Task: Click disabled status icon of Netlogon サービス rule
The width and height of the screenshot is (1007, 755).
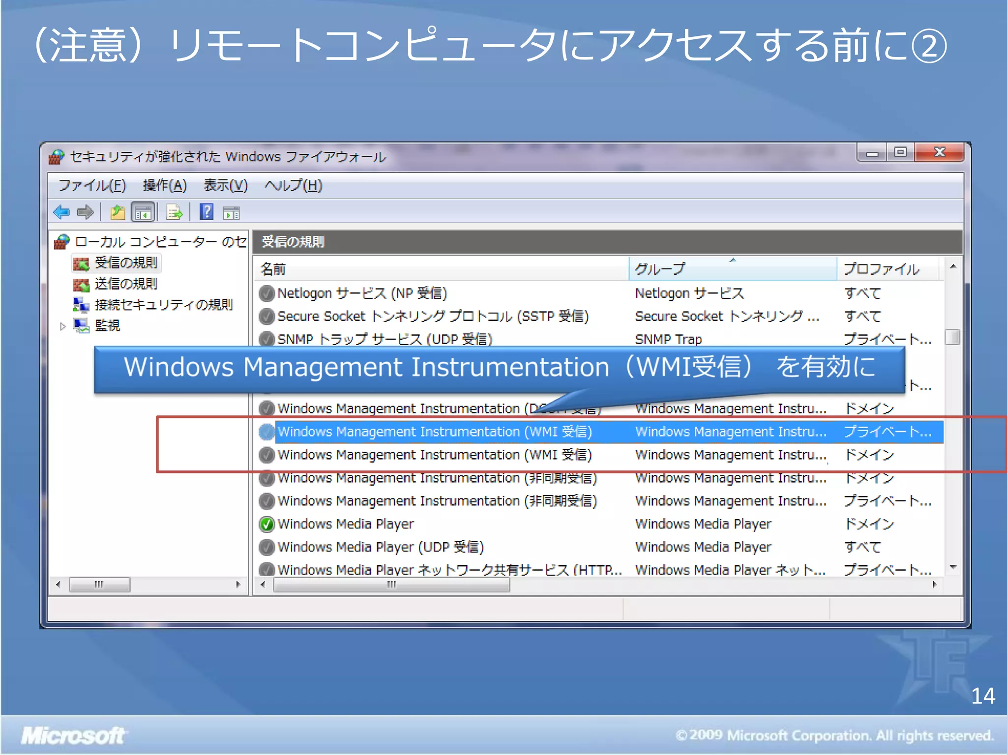Action: tap(267, 293)
